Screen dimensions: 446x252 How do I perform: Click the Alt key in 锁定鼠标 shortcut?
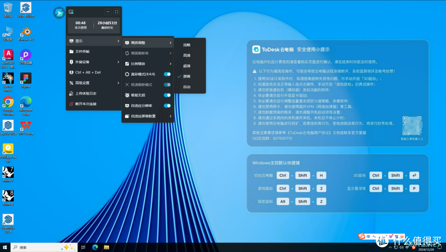[283, 202]
